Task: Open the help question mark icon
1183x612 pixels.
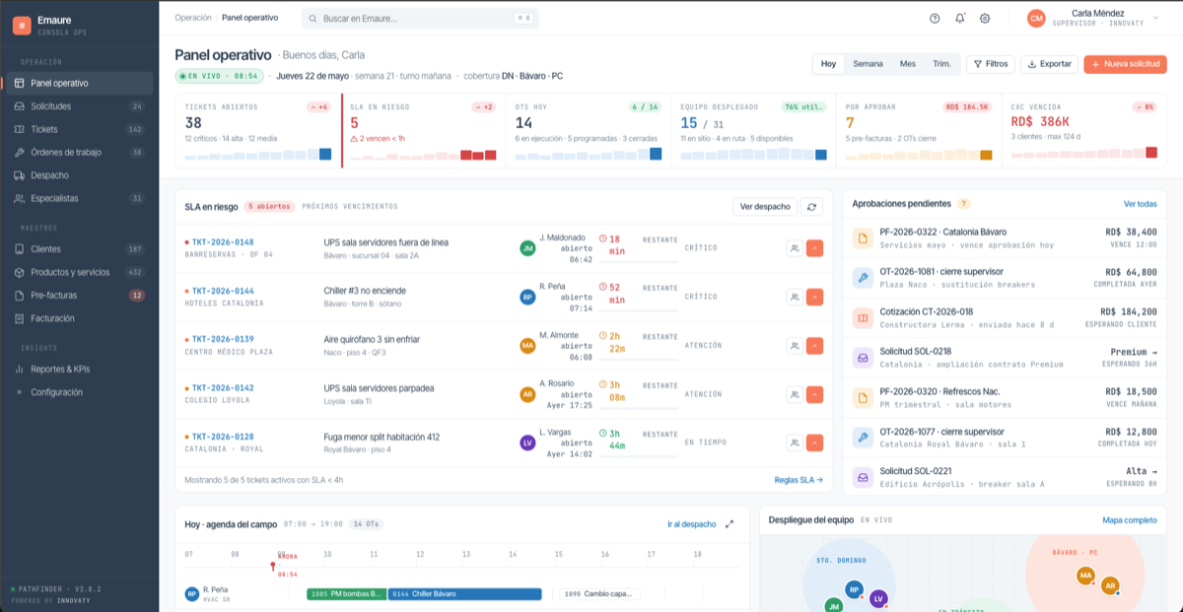Action: (935, 18)
